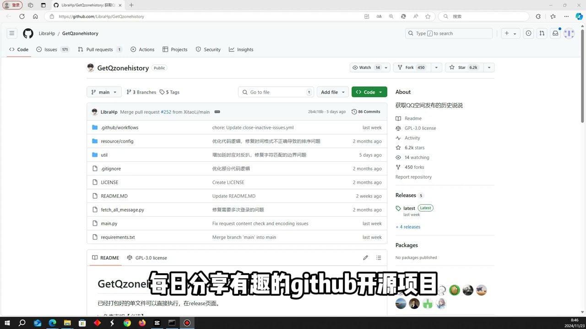586x329 pixels.
Task: Switch to Issues tab
Action: coord(53,49)
